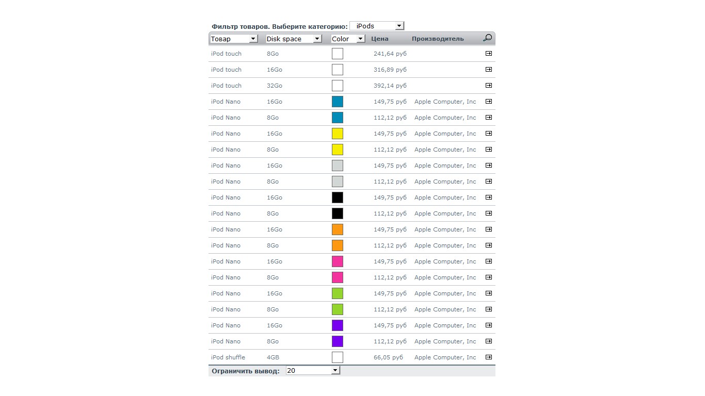
Task: Open black iPod Nano 16Go via arrow icon
Action: pyautogui.click(x=489, y=197)
